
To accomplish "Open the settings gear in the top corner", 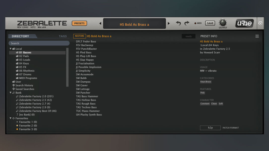I will click(260, 23).
